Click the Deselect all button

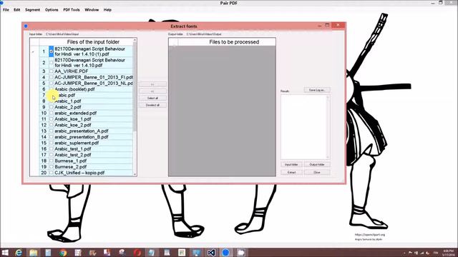tap(152, 105)
